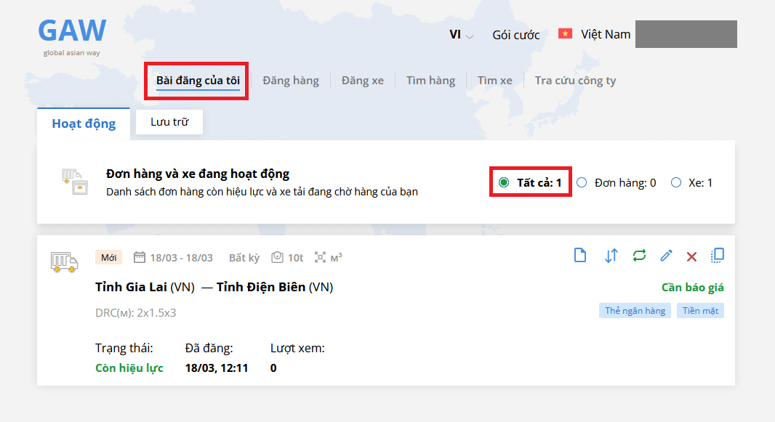Select the "Đơn hàng: 0" radio option

pos(582,183)
